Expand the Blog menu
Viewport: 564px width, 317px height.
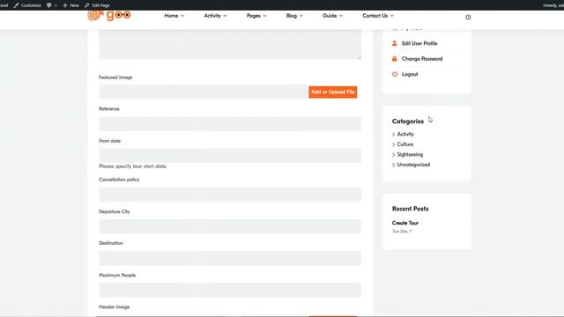[x=294, y=16]
